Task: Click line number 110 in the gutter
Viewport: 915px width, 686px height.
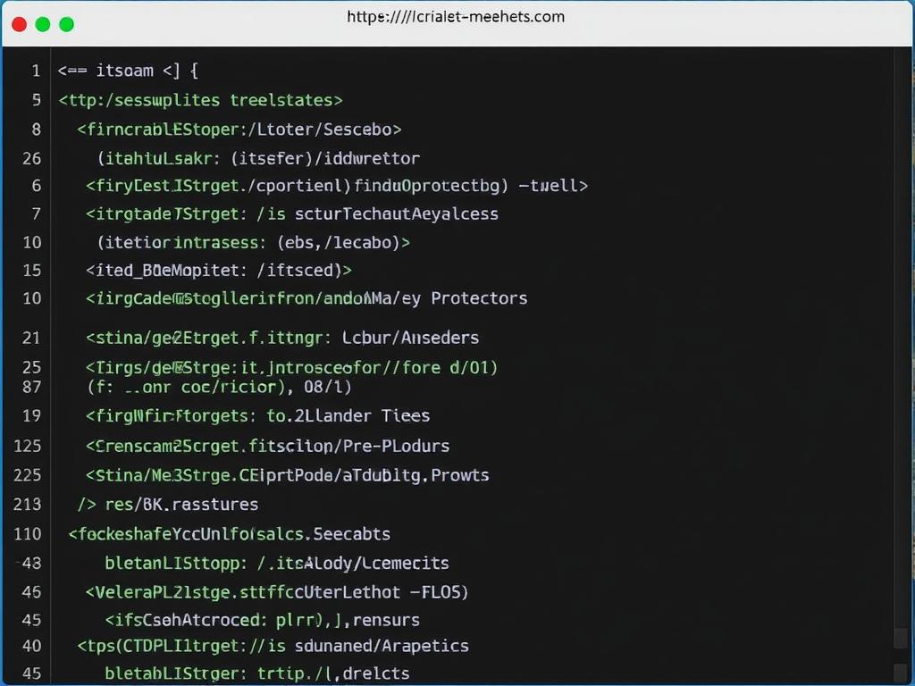Action: click(28, 534)
